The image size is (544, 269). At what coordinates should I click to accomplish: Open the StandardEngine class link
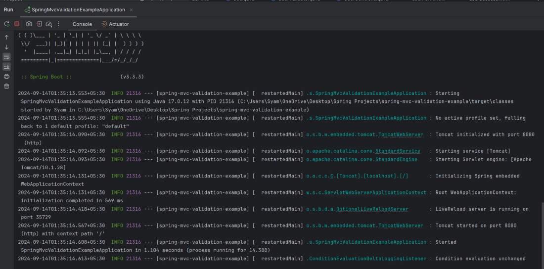(396, 159)
